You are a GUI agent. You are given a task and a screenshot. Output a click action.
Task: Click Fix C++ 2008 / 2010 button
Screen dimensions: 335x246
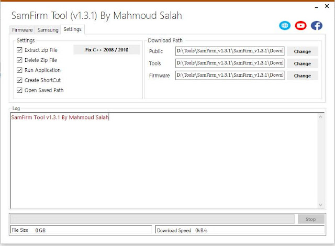coord(107,50)
